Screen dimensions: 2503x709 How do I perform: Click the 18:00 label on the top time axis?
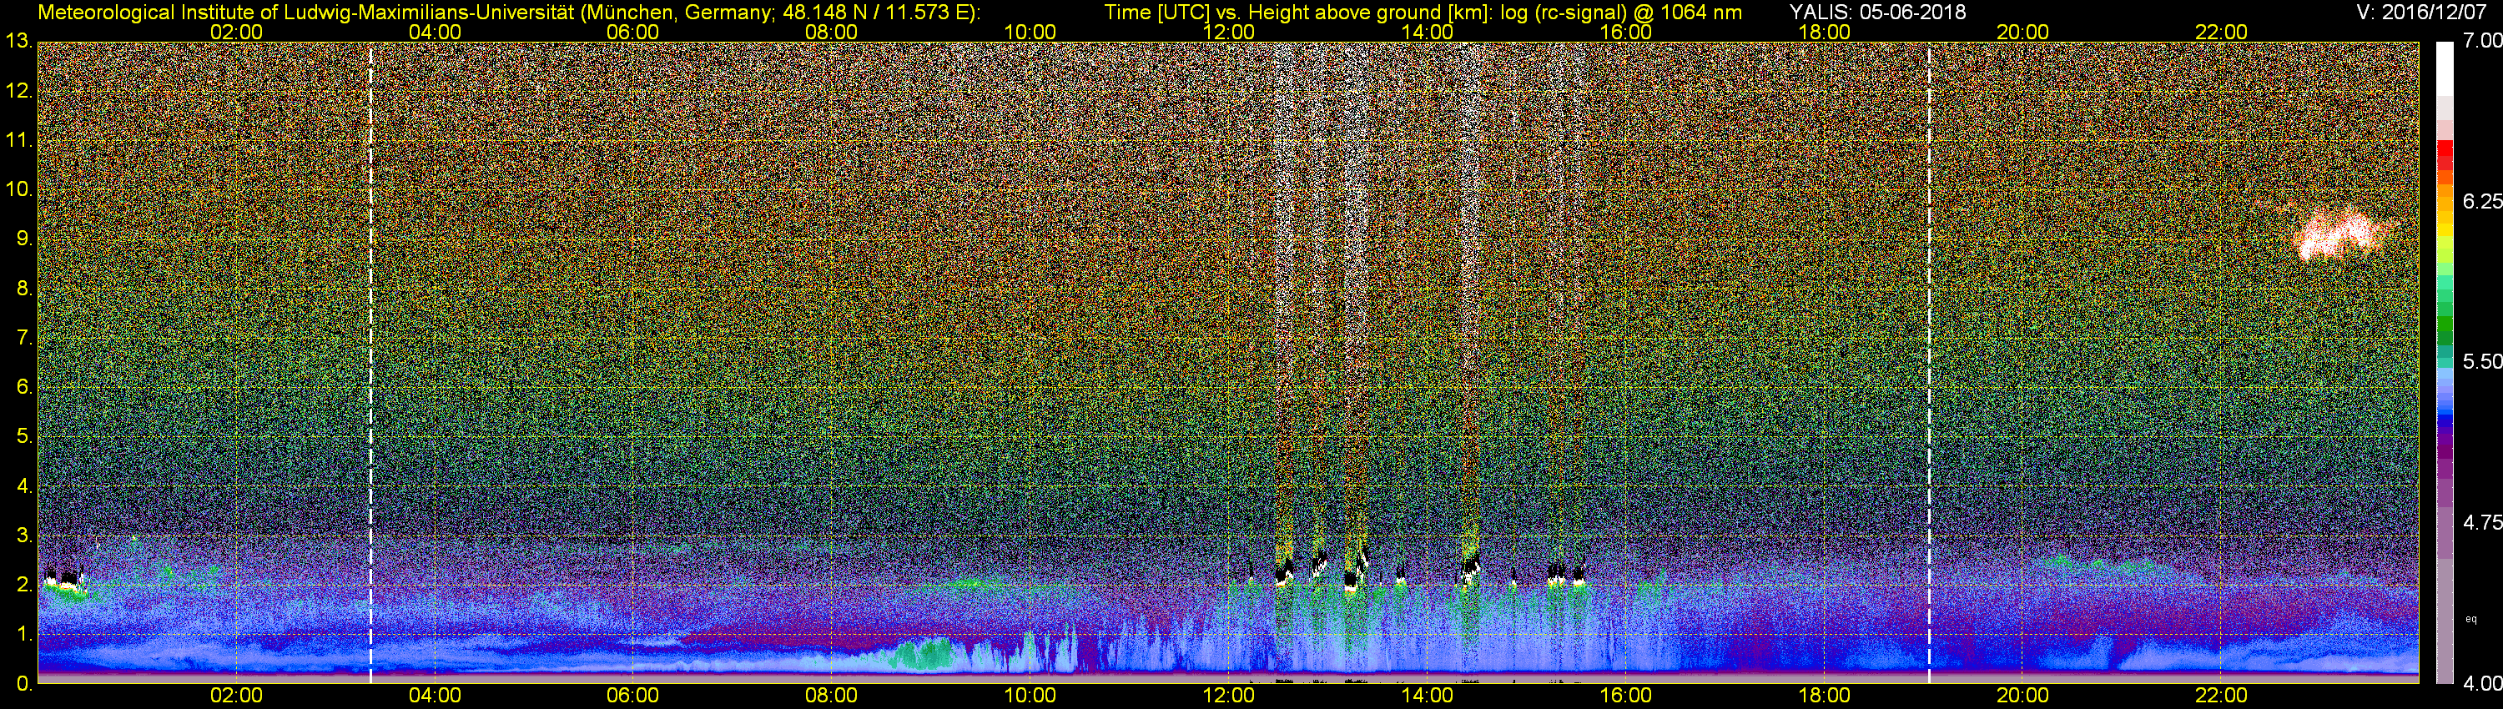click(x=1824, y=32)
